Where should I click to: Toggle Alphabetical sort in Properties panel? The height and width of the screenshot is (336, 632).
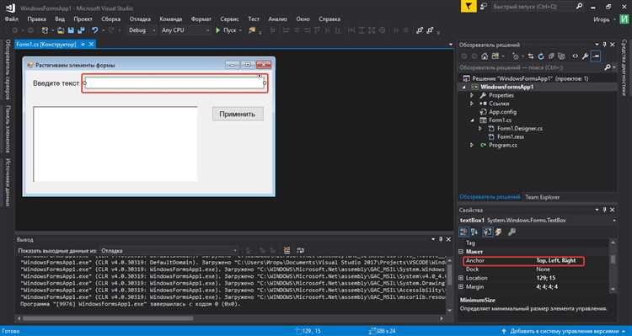click(x=474, y=232)
